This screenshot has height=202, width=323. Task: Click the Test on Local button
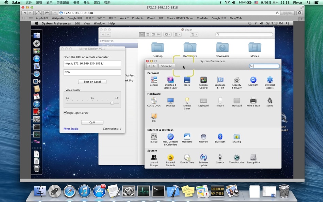click(x=92, y=82)
